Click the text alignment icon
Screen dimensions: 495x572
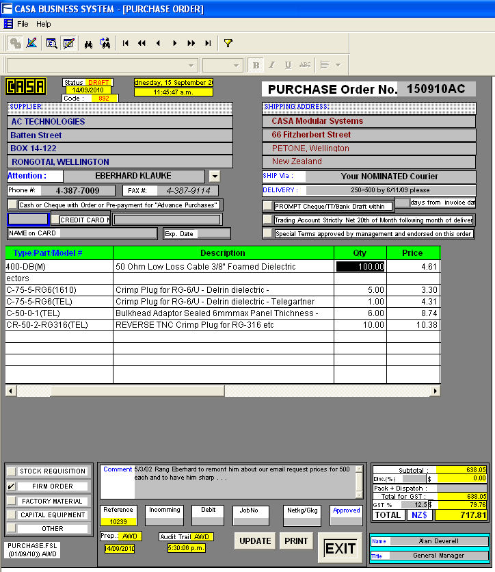click(x=325, y=65)
